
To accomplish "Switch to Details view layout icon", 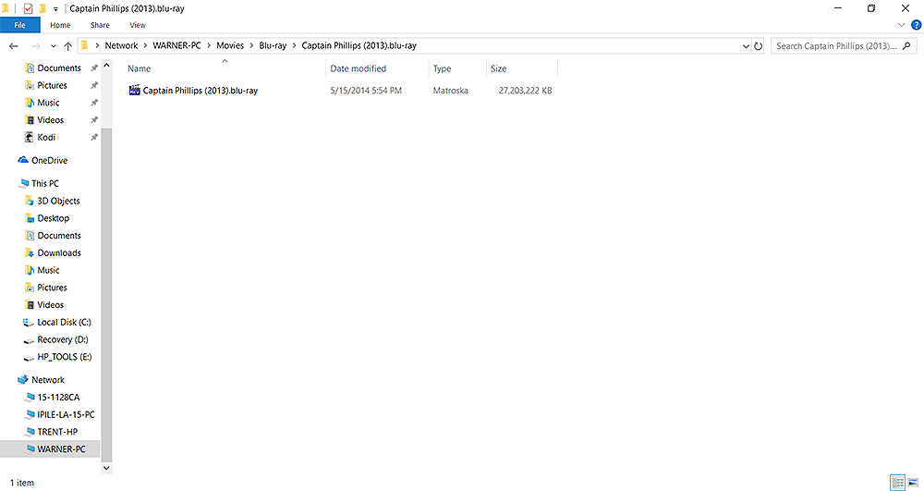I will (897, 482).
